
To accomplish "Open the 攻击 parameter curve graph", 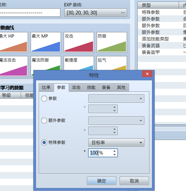I will pyautogui.click(x=79, y=42).
